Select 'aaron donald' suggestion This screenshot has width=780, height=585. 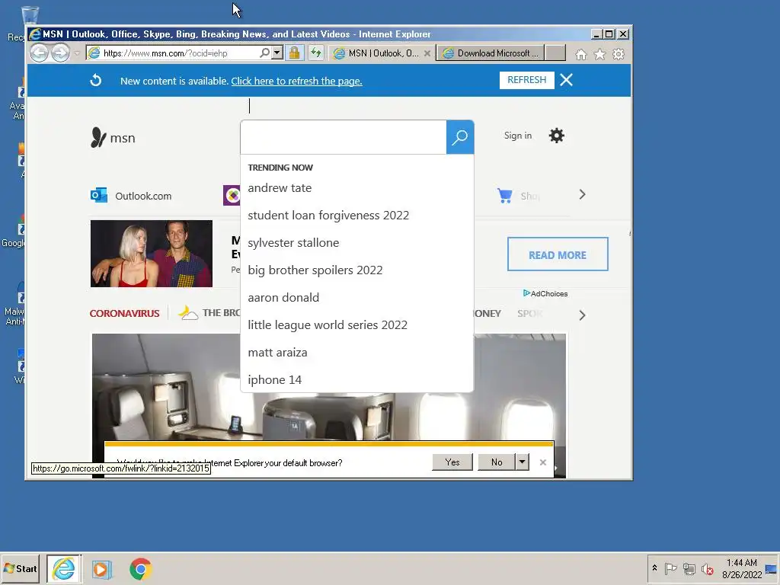tap(356, 298)
